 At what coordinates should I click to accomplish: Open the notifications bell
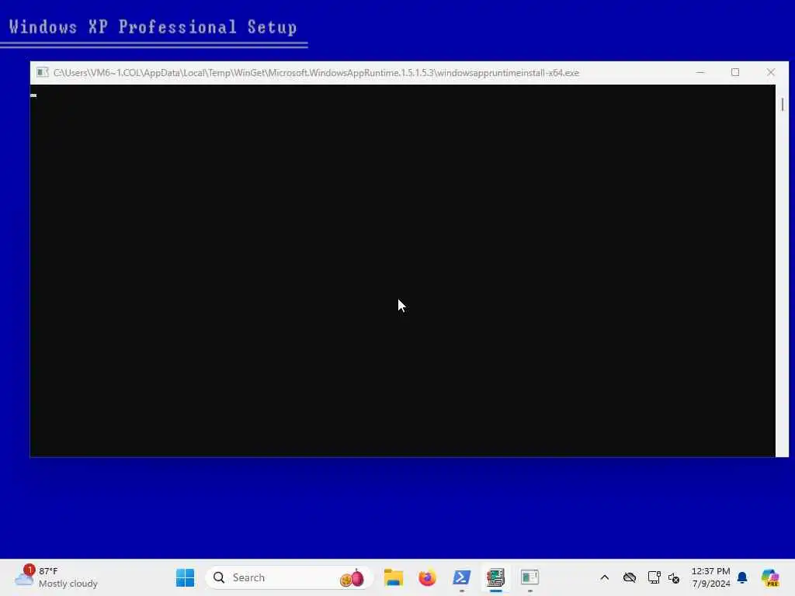pyautogui.click(x=742, y=577)
